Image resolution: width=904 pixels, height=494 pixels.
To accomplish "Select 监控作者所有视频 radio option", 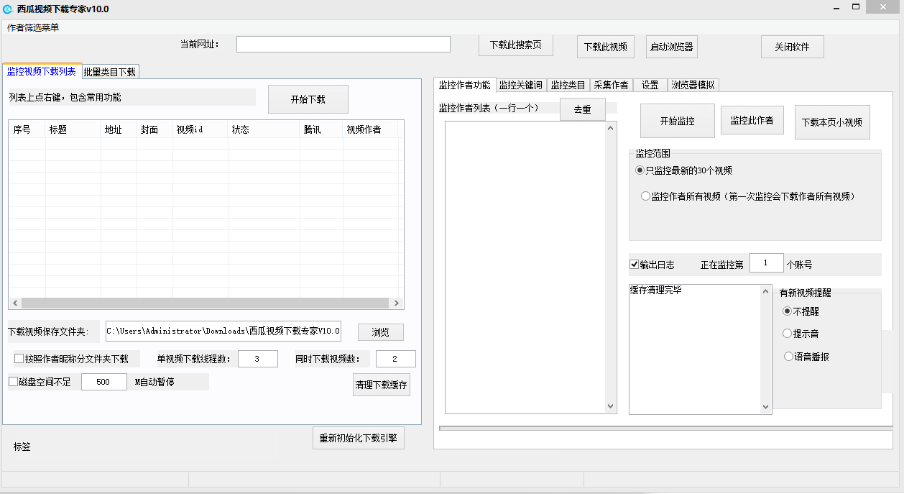I will point(747,196).
